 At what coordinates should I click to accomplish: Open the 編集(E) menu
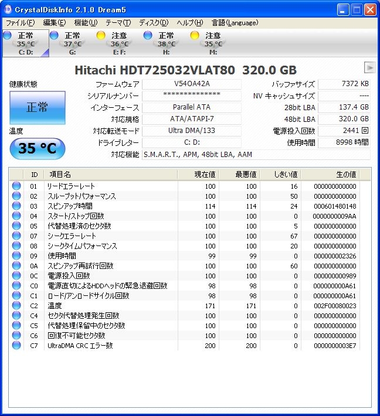[55, 23]
